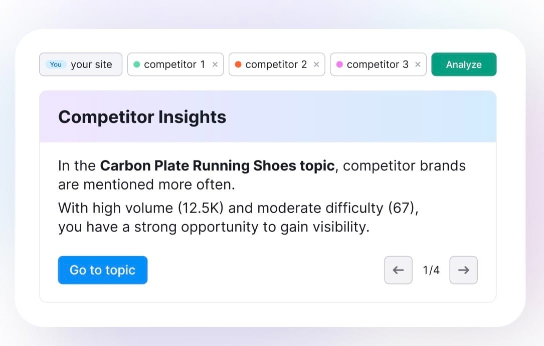Select the 'your site' input chip
This screenshot has width=544, height=346.
point(91,64)
